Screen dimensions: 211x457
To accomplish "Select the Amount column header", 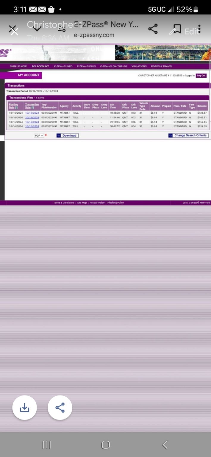I will (x=155, y=106).
